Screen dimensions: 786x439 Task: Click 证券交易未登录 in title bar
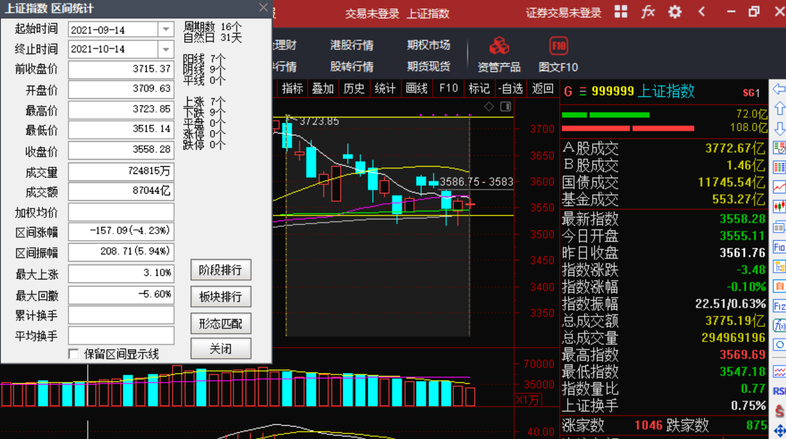[564, 13]
